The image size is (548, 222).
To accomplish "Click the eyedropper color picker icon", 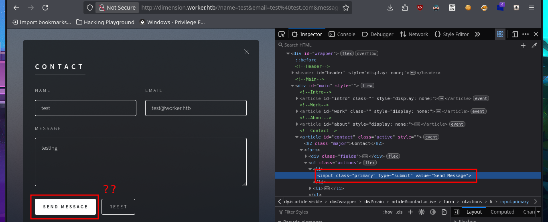I will pyautogui.click(x=534, y=45).
